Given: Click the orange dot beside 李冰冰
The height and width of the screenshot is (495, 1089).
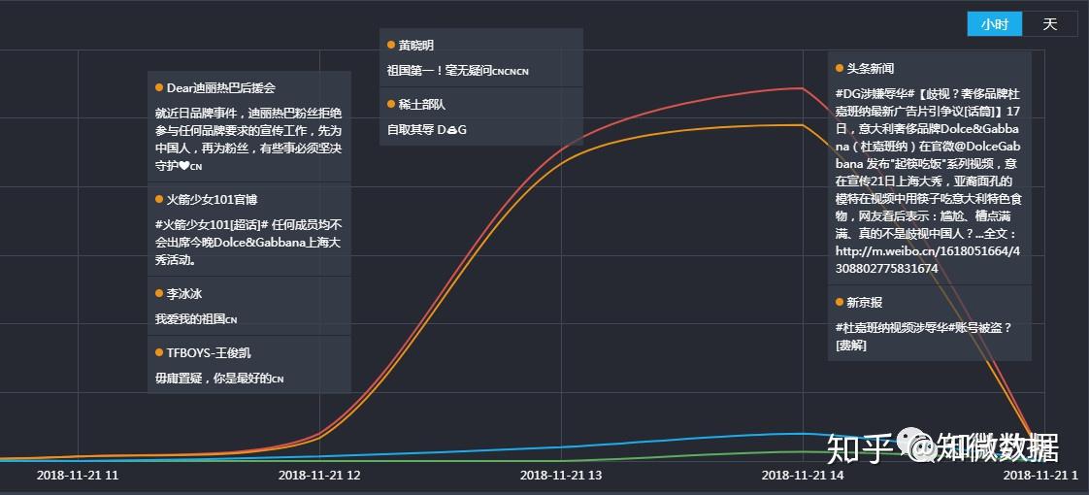Looking at the screenshot, I should click(x=159, y=294).
